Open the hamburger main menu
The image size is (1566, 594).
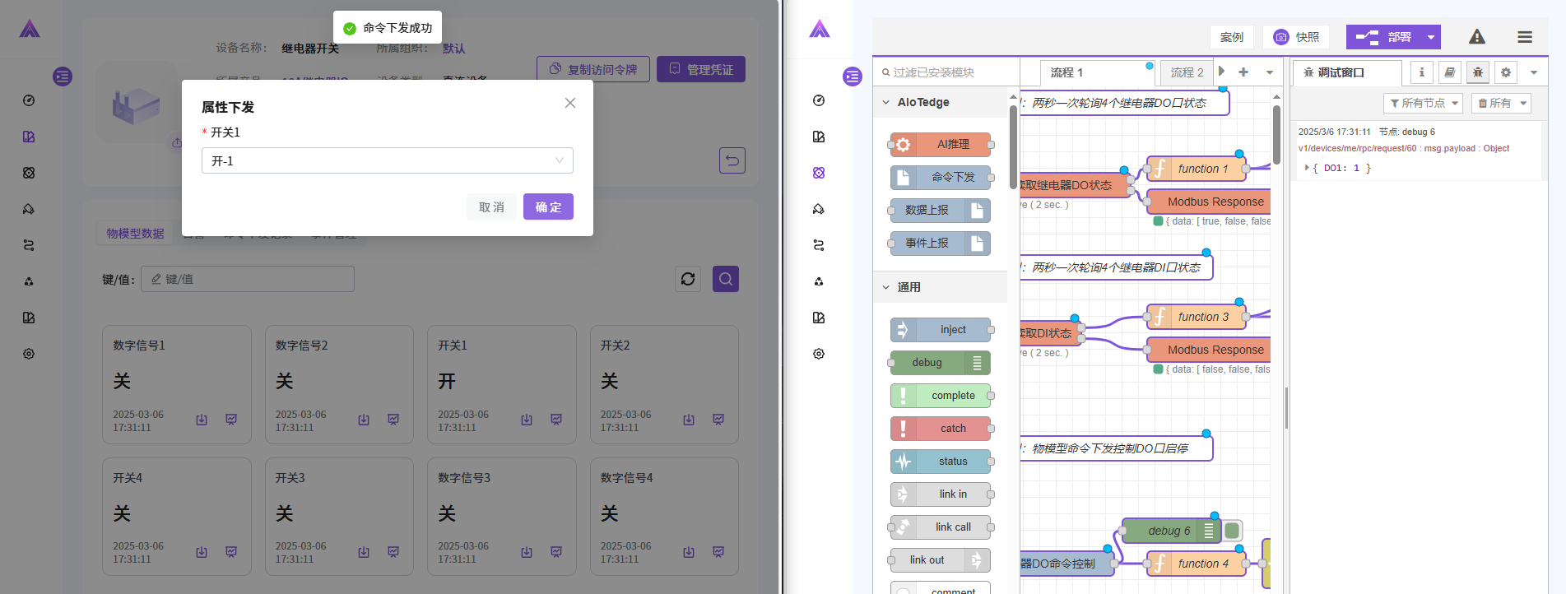pyautogui.click(x=1525, y=37)
